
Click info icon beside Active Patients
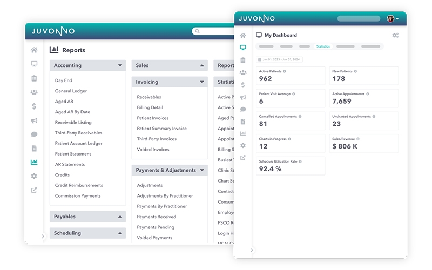[x=285, y=71]
